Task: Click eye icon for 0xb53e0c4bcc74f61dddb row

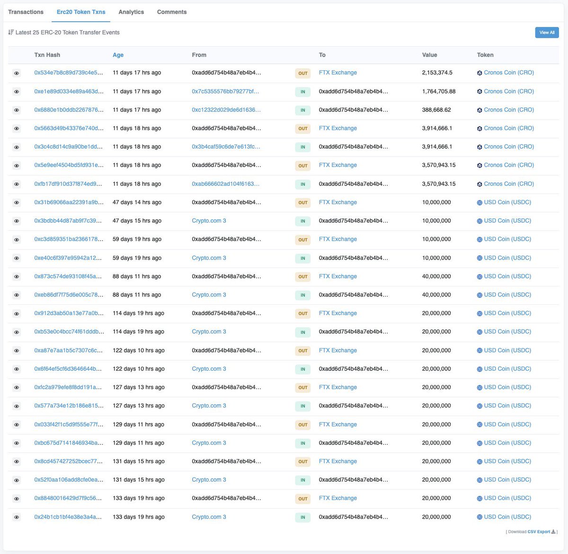Action: (x=17, y=332)
